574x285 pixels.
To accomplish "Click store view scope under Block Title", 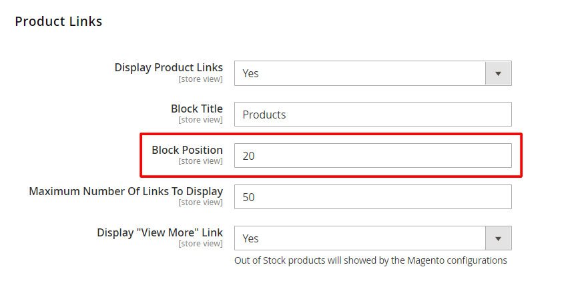I will pyautogui.click(x=200, y=121).
